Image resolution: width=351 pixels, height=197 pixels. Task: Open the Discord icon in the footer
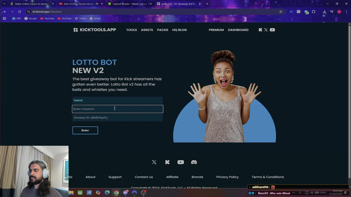(194, 162)
